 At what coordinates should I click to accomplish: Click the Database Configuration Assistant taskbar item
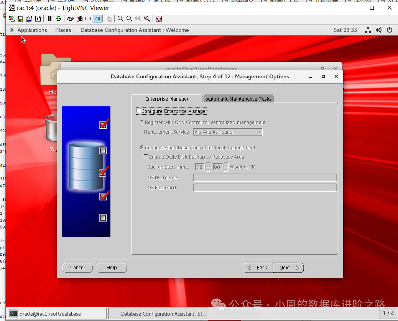pyautogui.click(x=158, y=314)
